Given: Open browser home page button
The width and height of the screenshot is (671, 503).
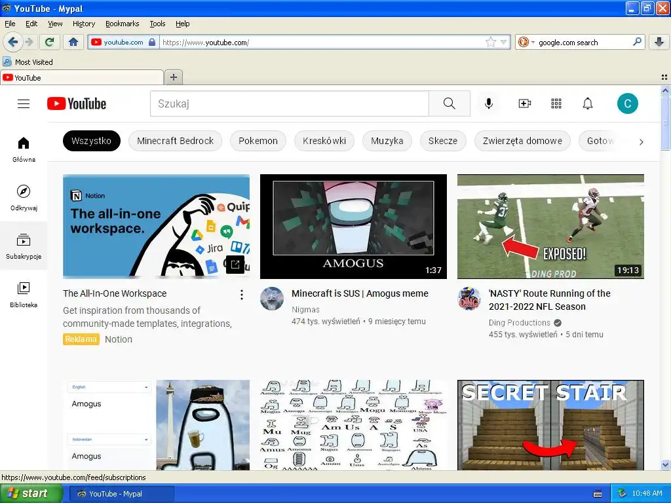Looking at the screenshot, I should point(73,42).
